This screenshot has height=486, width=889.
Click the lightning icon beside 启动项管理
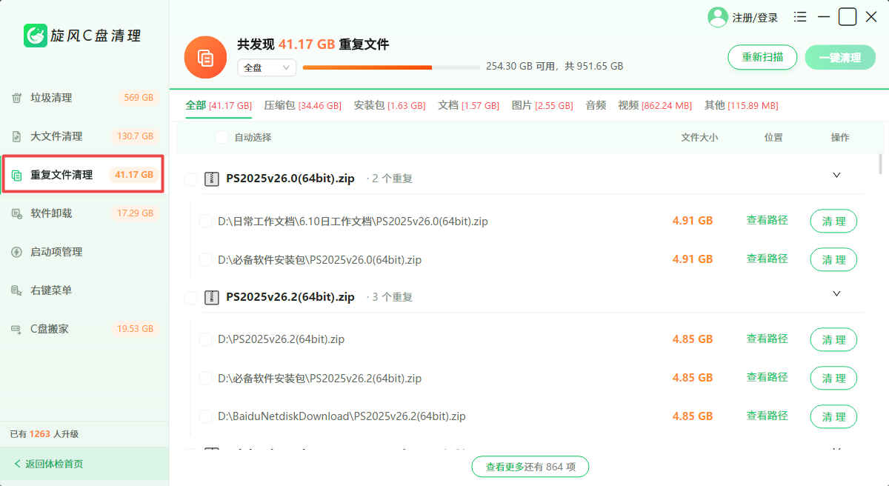(16, 252)
